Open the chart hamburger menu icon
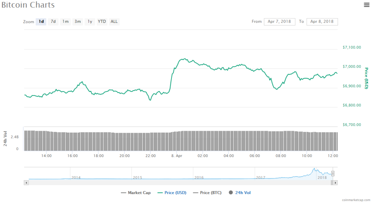This screenshot has width=372, height=202. [366, 5]
